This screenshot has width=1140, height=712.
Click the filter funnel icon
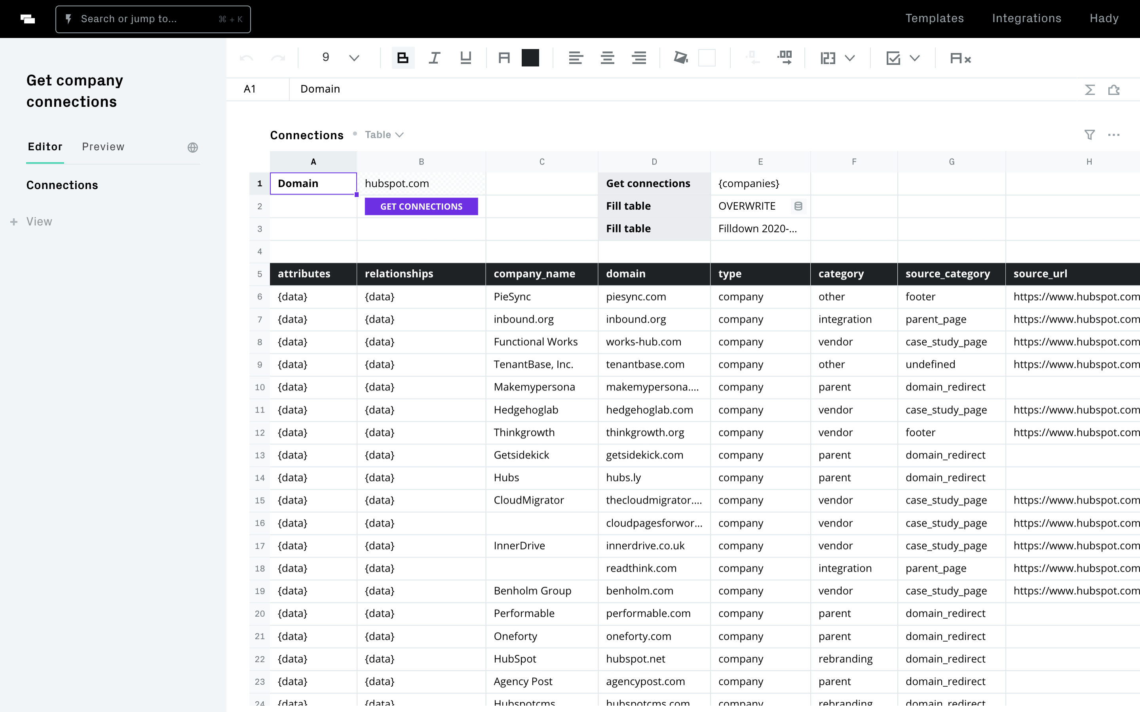(1090, 135)
